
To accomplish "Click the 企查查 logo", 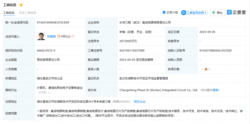I will tap(236, 12).
